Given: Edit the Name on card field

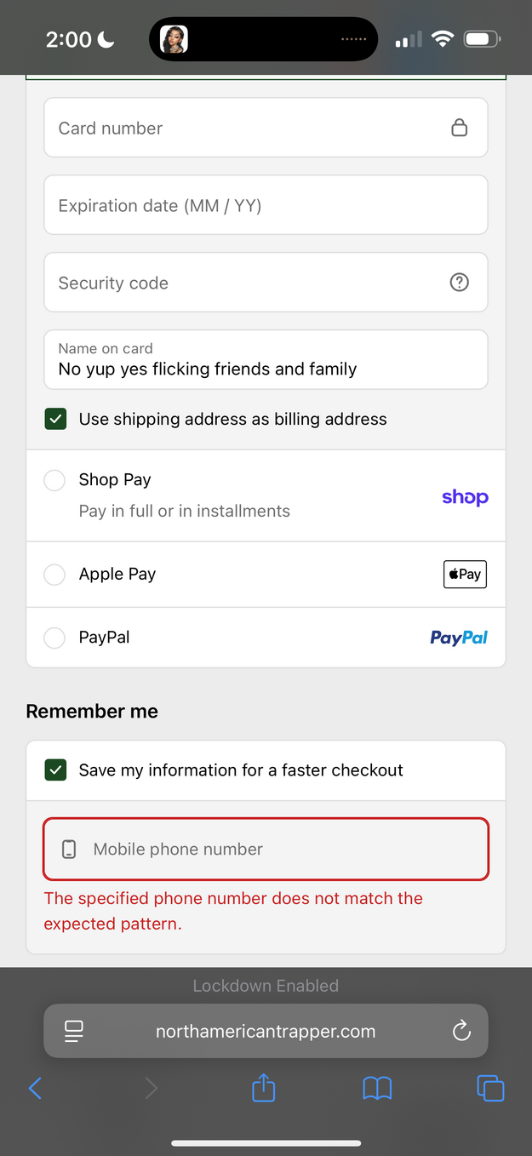Looking at the screenshot, I should 266,360.
